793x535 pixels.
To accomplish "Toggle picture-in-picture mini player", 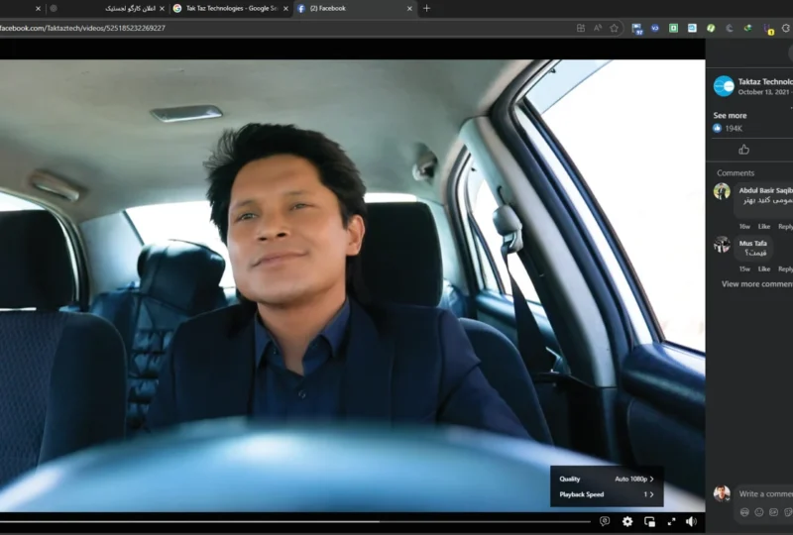I will (x=649, y=521).
